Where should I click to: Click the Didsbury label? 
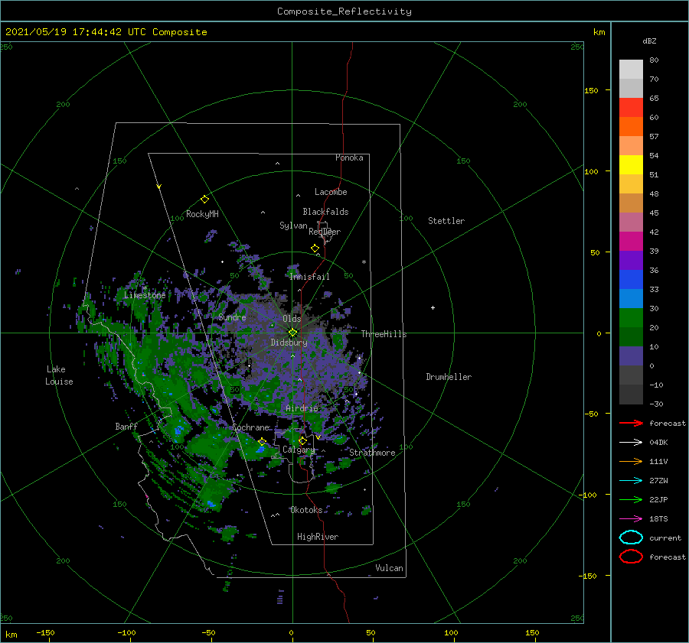tap(289, 343)
